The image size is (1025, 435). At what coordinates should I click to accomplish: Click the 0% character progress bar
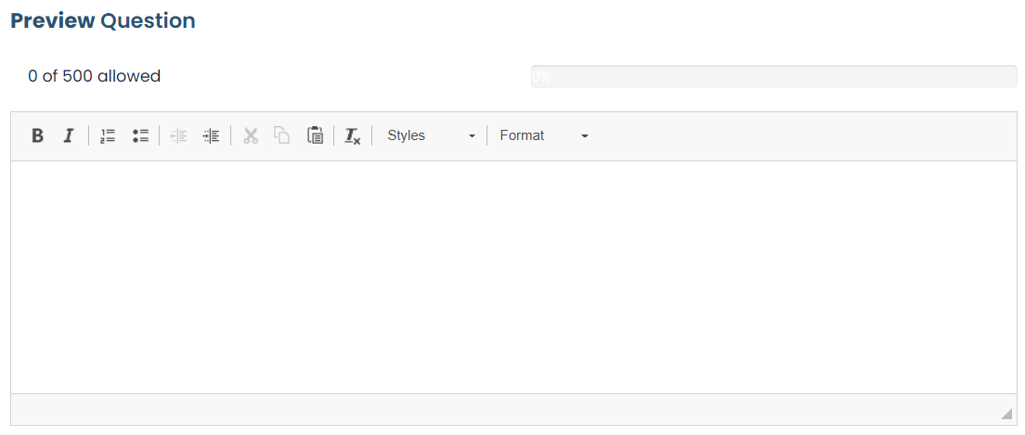click(774, 76)
